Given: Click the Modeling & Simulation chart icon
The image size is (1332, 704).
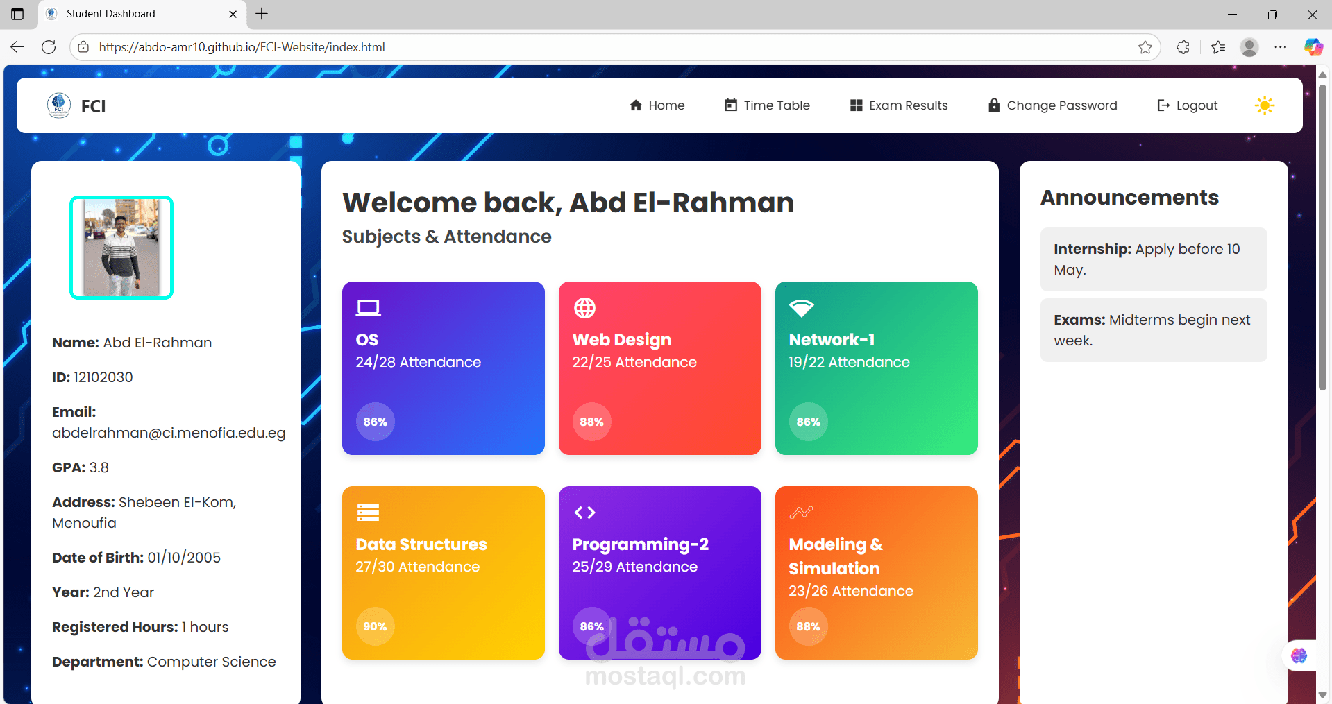Looking at the screenshot, I should [801, 513].
